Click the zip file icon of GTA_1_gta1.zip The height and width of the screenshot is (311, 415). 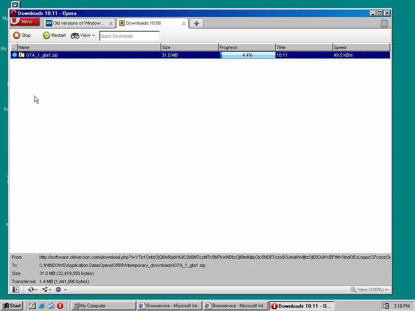(22, 55)
